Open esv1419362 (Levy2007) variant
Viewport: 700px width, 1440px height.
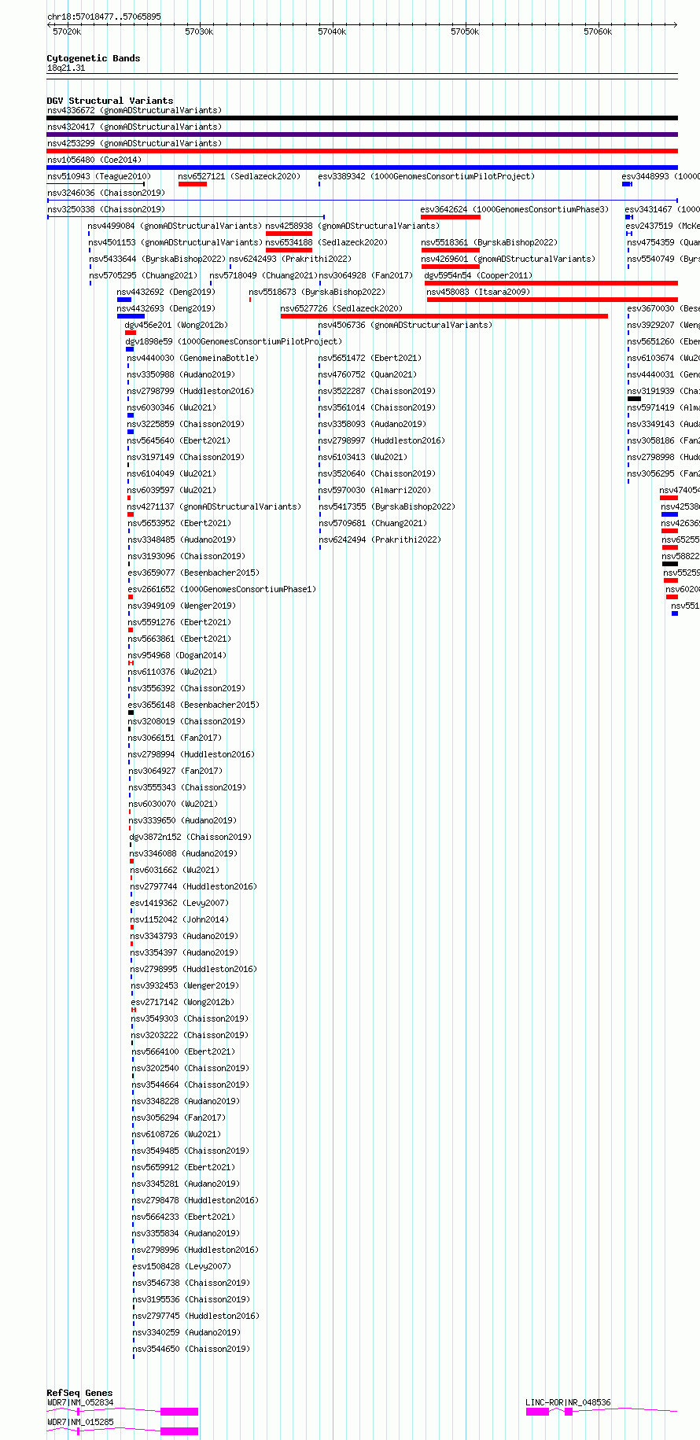[x=179, y=903]
